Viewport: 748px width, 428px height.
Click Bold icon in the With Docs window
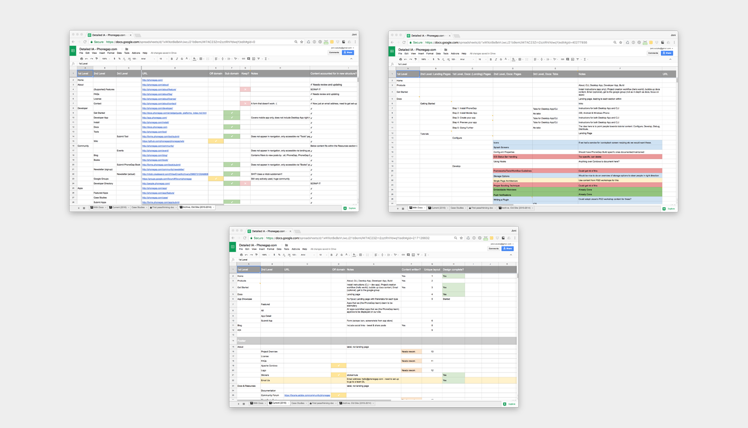tap(490, 59)
